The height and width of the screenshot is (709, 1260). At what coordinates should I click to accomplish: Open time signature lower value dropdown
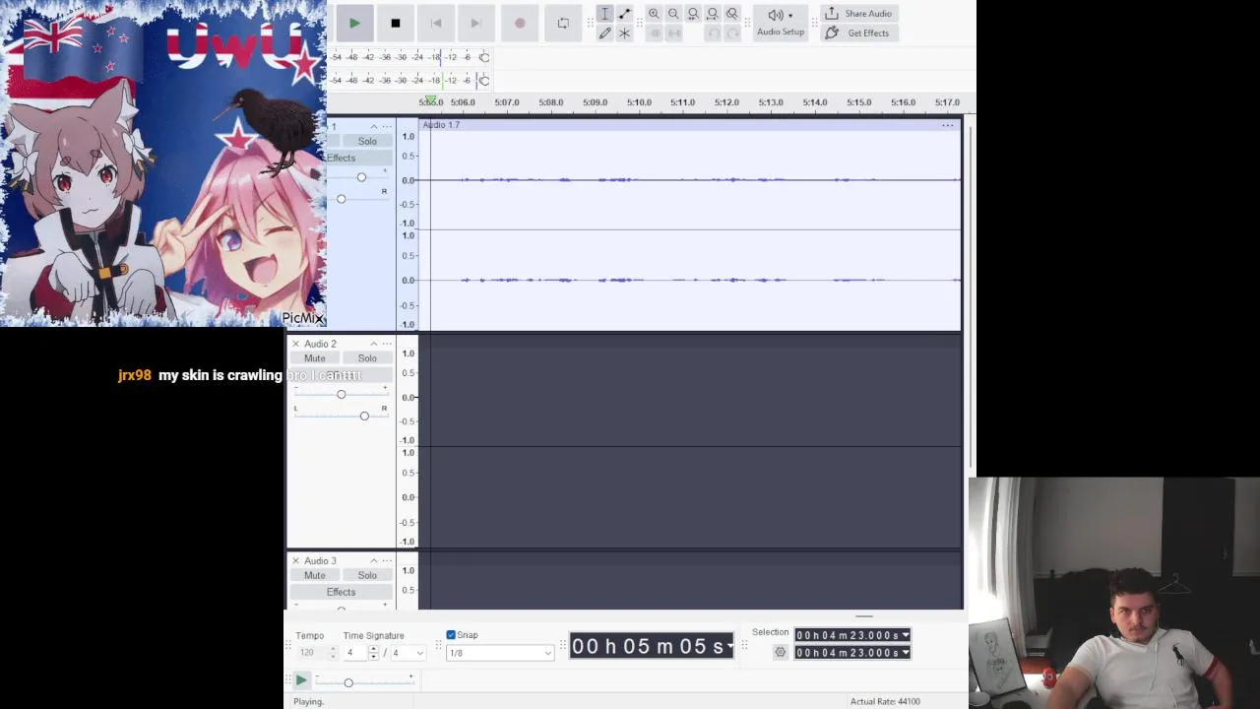click(x=408, y=653)
